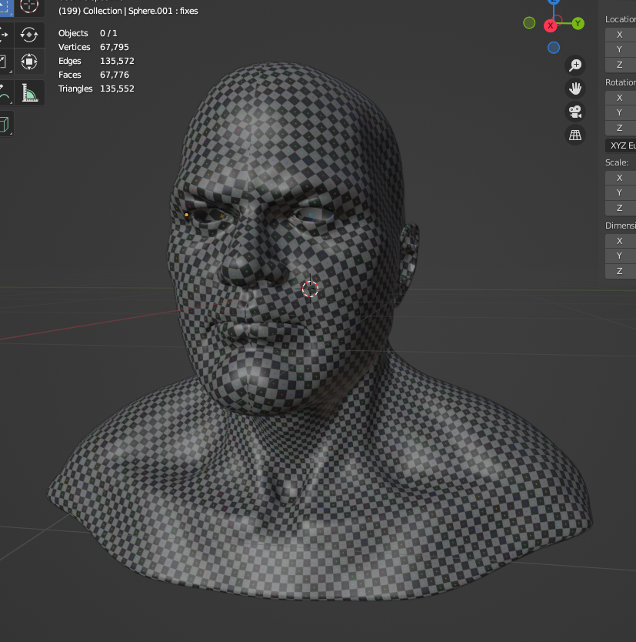Toggle perspective/orthographic grid button
The image size is (636, 642).
click(574, 135)
